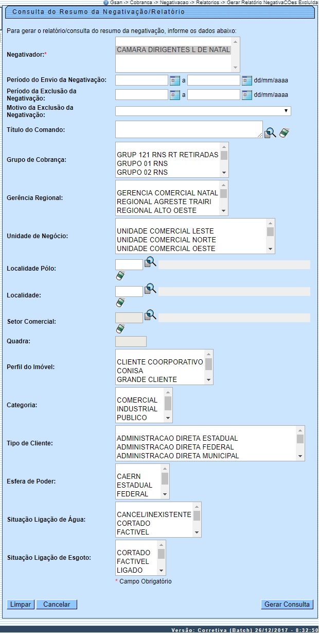Click the Gerar Consulta button
319x633 pixels.
[x=287, y=605]
